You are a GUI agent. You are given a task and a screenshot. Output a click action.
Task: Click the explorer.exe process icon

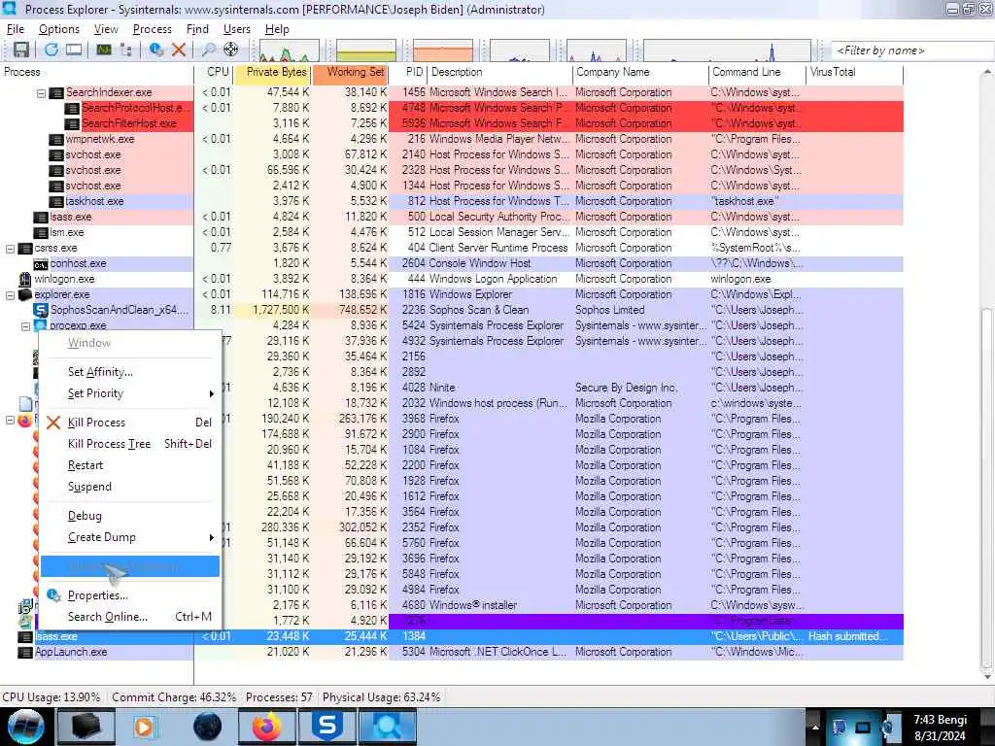(x=25, y=295)
